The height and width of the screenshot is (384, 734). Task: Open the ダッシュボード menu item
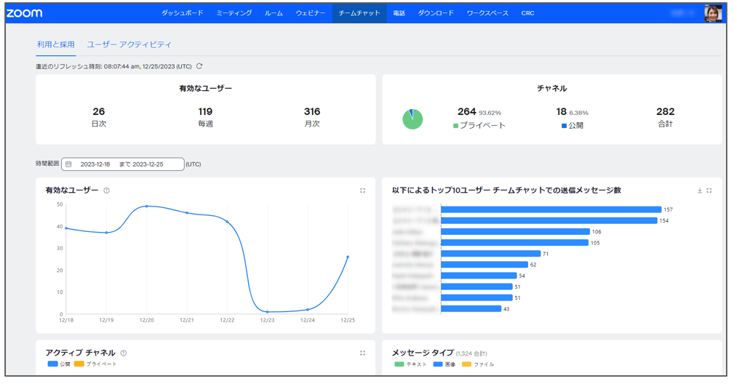click(x=182, y=13)
